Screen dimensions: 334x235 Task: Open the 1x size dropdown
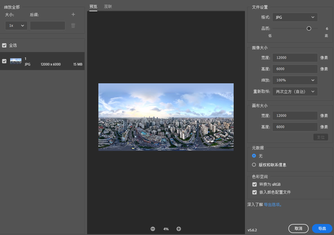coord(16,26)
